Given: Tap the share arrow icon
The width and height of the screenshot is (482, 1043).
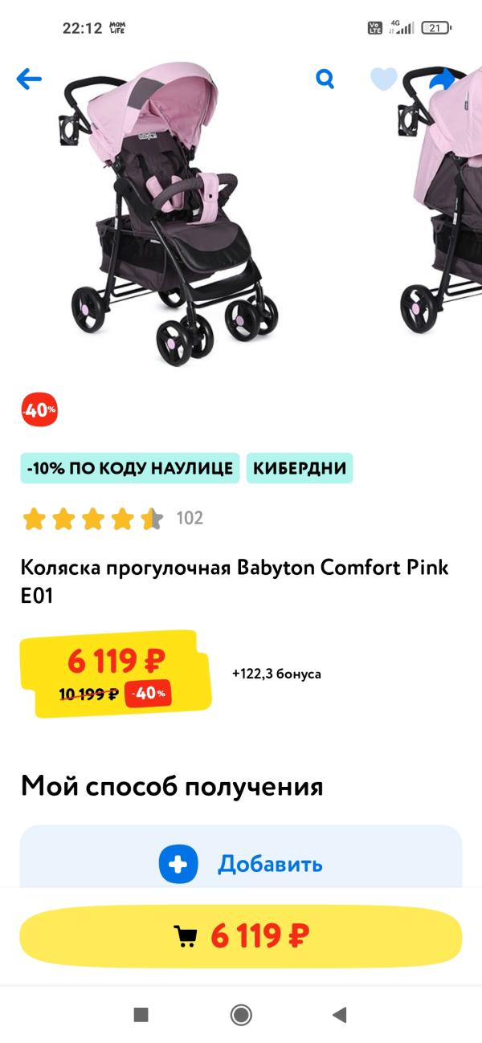Looking at the screenshot, I should tap(442, 79).
